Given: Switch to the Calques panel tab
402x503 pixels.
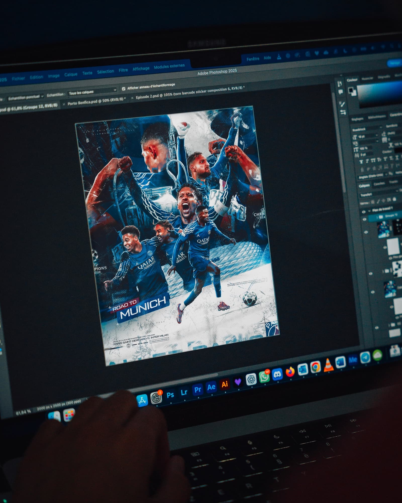Looking at the screenshot, I should (364, 186).
